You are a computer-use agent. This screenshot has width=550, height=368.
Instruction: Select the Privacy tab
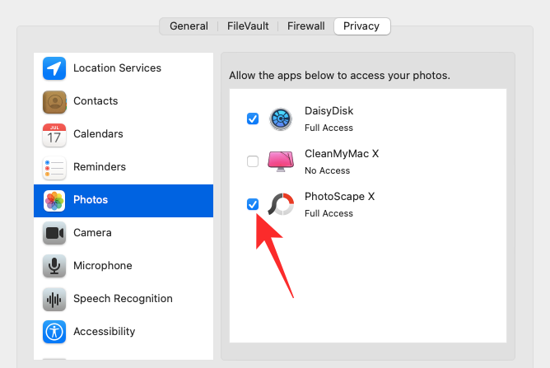point(361,26)
